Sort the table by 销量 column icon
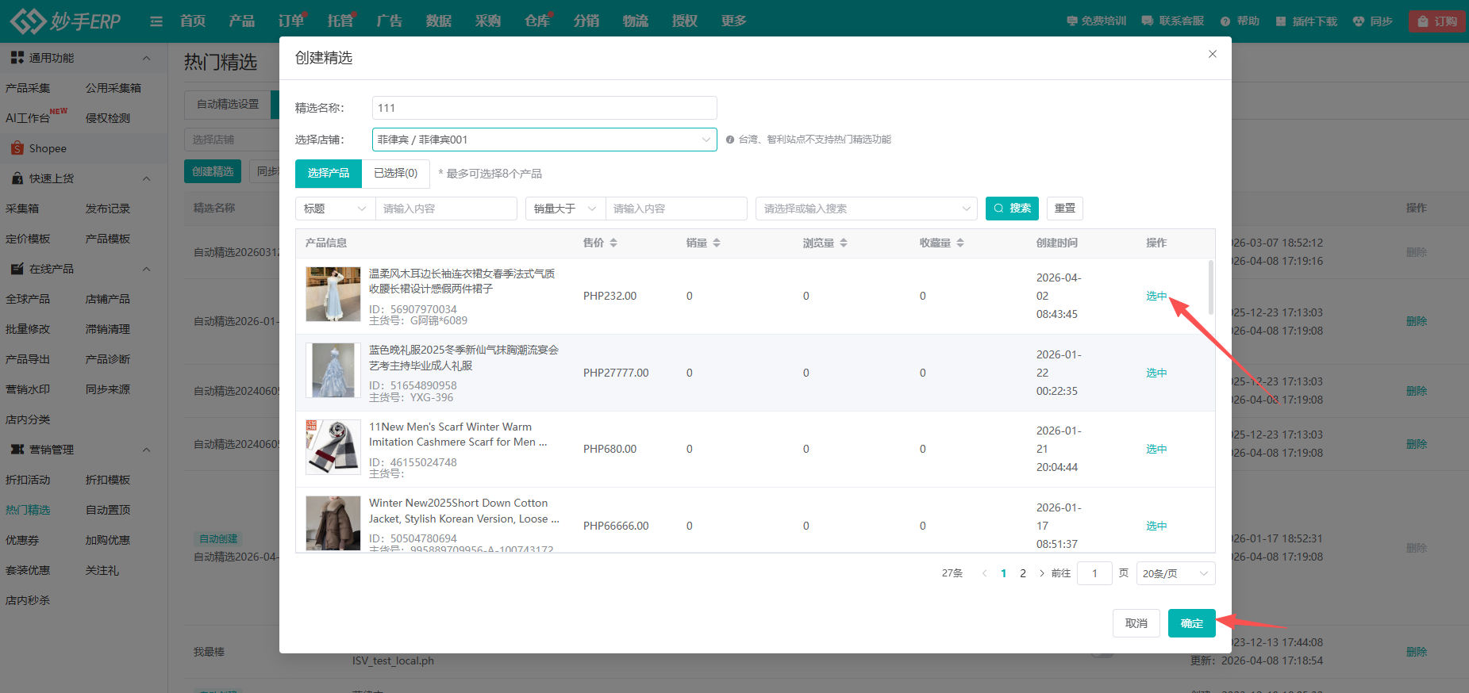Screen dimensions: 1469x693 717,243
